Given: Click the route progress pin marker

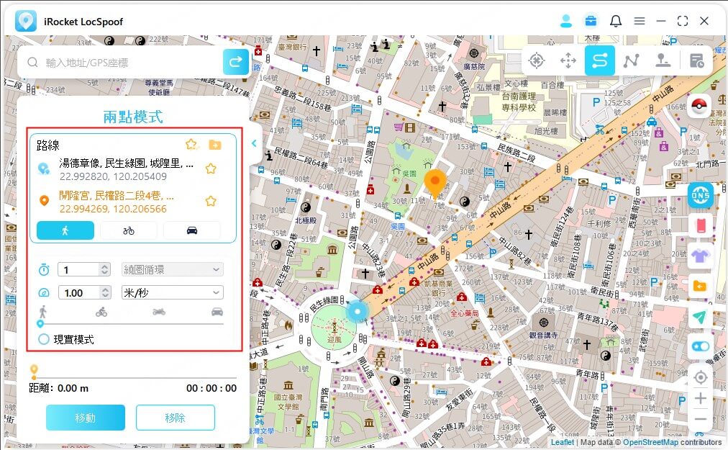Looking at the screenshot, I should tap(34, 372).
